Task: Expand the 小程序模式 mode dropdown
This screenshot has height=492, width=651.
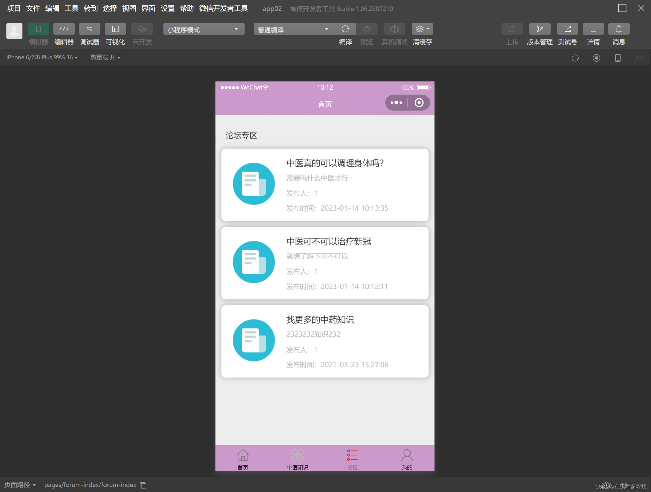Action: tap(204, 29)
